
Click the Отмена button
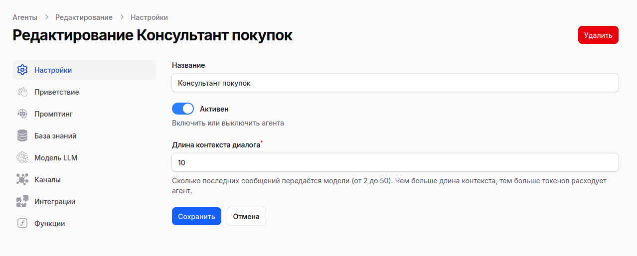246,216
